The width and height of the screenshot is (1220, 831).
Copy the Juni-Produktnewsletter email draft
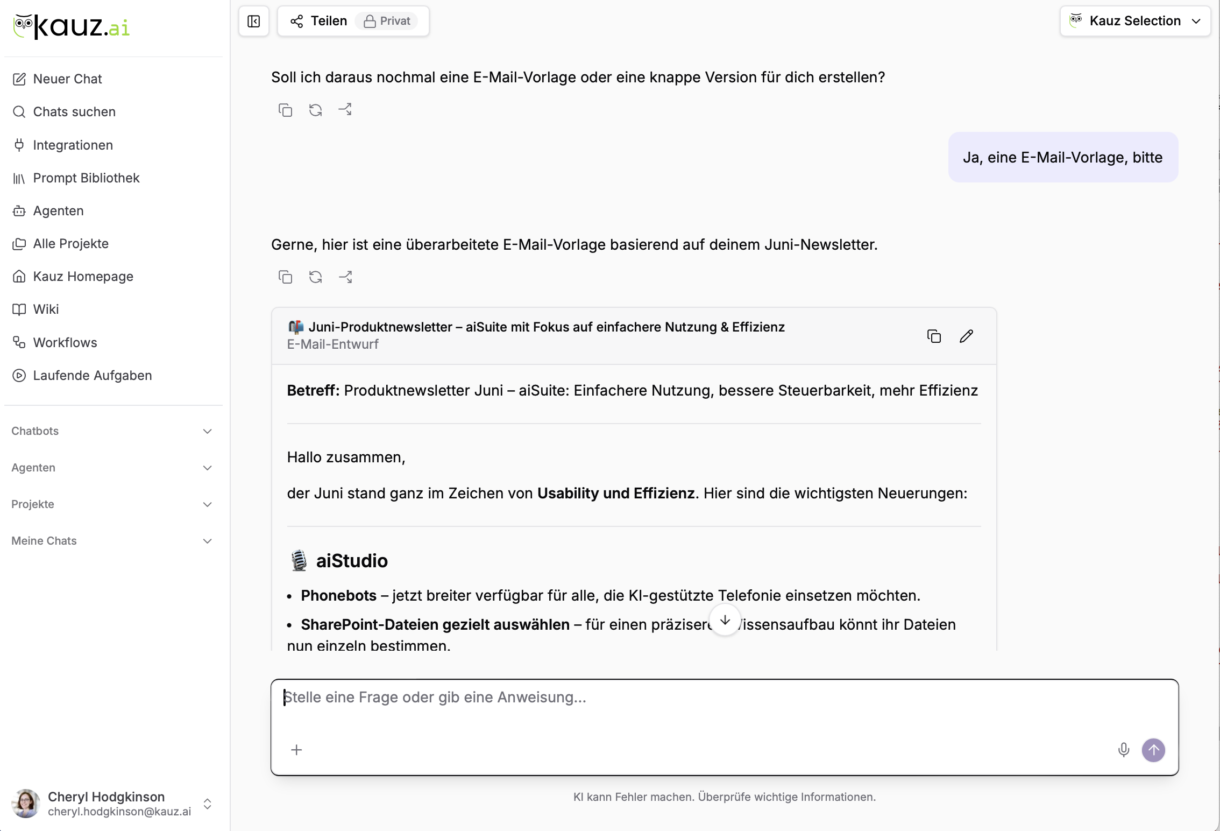934,336
